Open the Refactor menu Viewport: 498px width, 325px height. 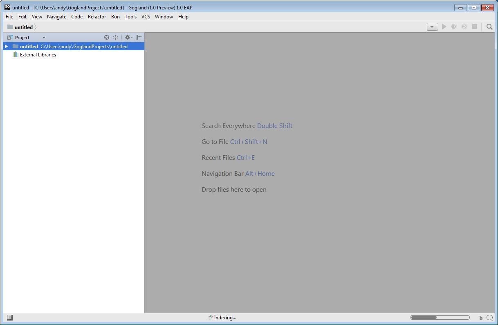coord(97,17)
